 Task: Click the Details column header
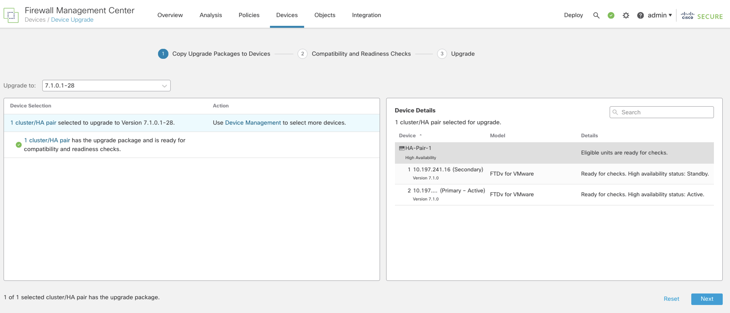(x=589, y=136)
